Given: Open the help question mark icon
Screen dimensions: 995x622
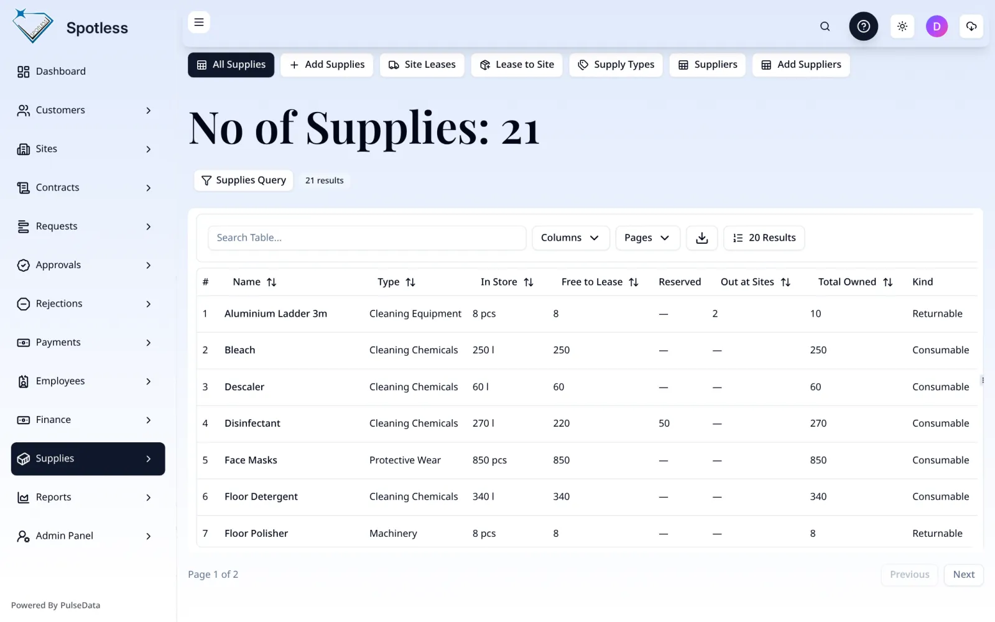Looking at the screenshot, I should coord(863,26).
